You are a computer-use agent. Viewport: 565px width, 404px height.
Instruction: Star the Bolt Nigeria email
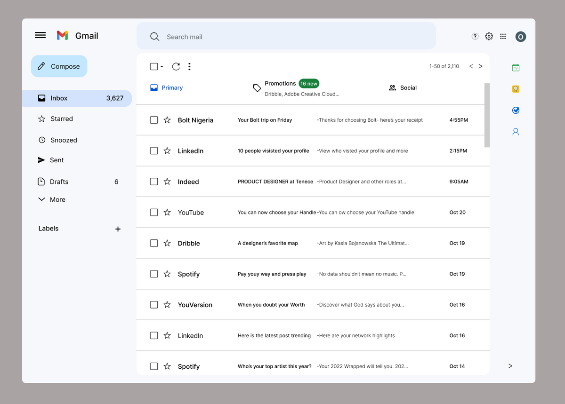pyautogui.click(x=167, y=120)
